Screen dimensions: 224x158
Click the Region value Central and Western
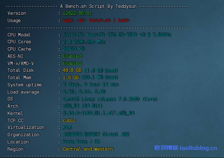pyautogui.click(x=88, y=149)
